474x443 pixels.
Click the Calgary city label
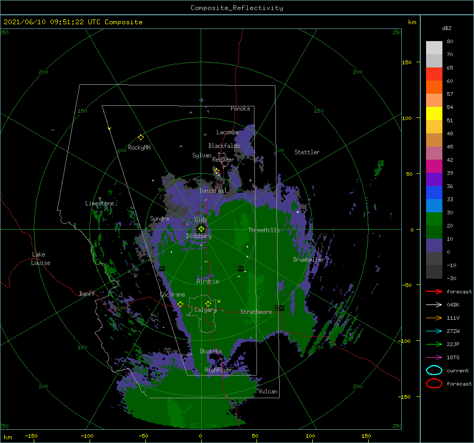(x=205, y=310)
